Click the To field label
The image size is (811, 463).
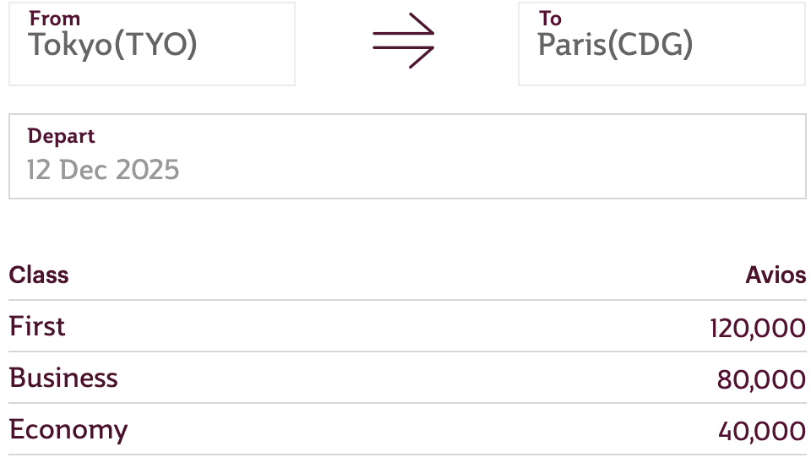click(550, 19)
